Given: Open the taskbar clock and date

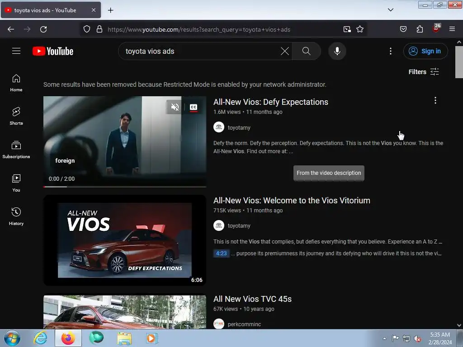Looking at the screenshot, I should (x=440, y=338).
